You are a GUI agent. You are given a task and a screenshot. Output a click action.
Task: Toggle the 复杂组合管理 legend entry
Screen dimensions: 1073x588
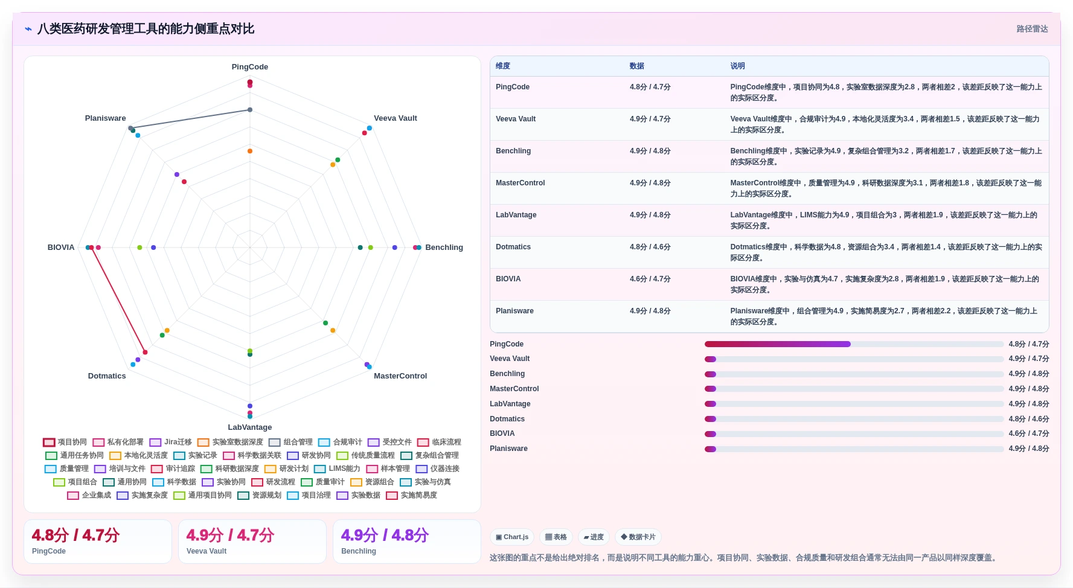click(x=430, y=456)
